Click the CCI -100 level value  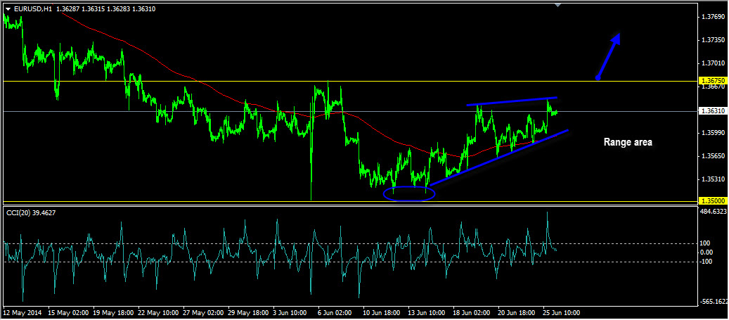point(706,262)
